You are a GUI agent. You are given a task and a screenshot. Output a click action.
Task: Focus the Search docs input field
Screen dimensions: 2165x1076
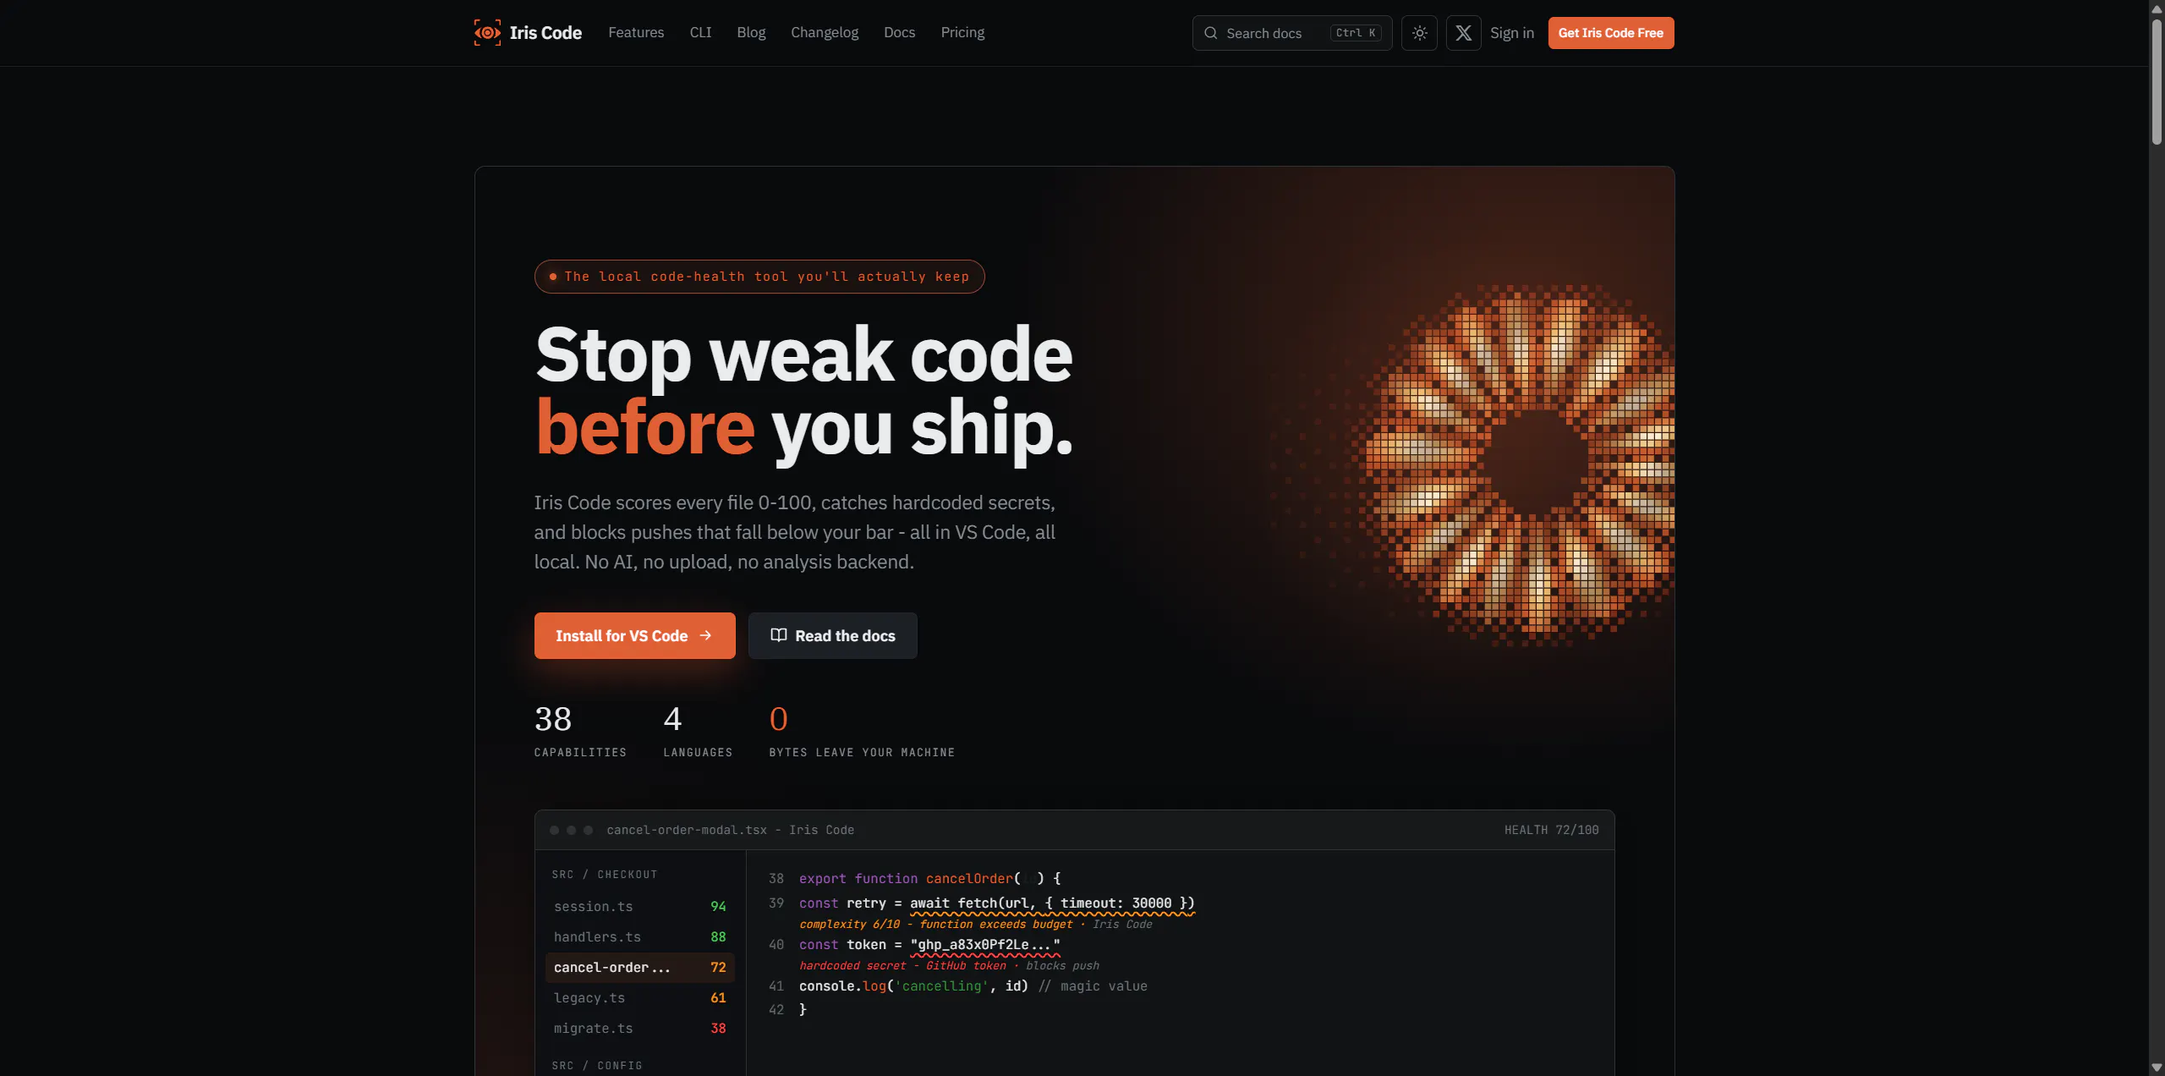click(x=1291, y=33)
